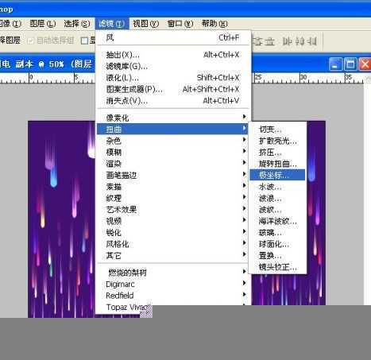
Task: Open 滤镜库(G)... filter gallery
Action: point(172,66)
